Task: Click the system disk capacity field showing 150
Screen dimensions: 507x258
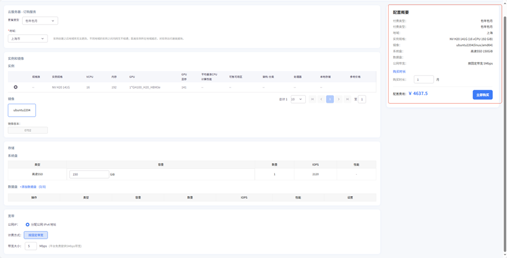Action: tap(89, 174)
